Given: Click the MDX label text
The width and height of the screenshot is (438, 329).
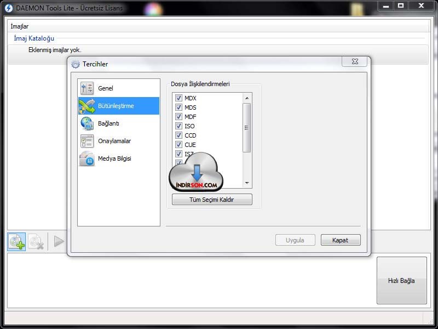Looking at the screenshot, I should pos(191,98).
